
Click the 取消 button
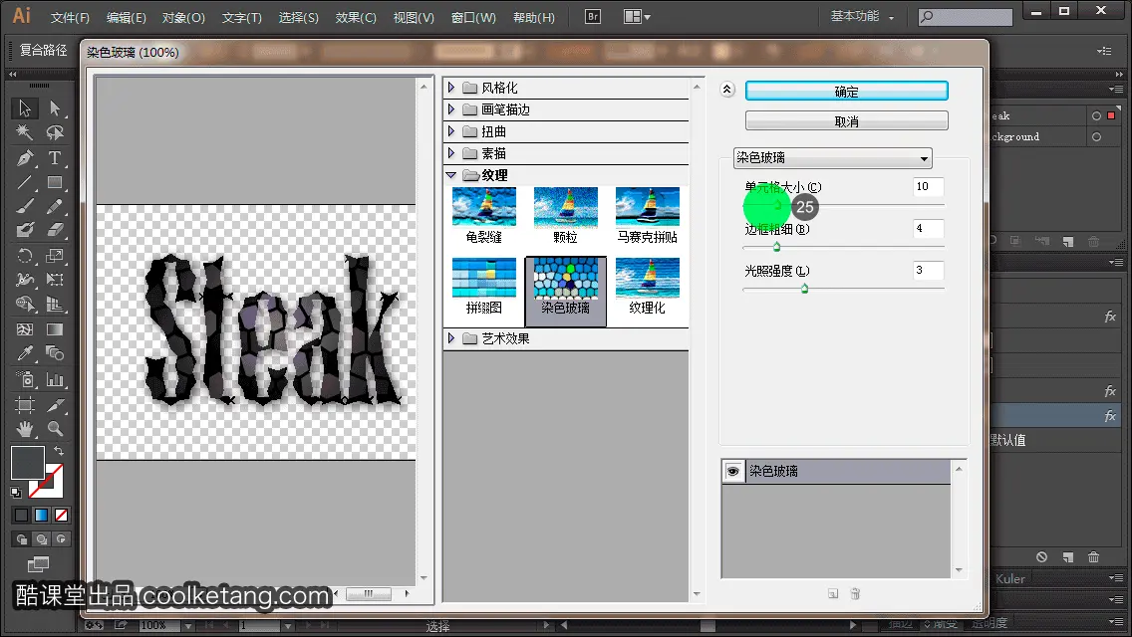[846, 120]
